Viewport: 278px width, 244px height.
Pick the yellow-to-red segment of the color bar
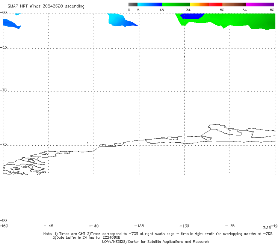point(206,5)
